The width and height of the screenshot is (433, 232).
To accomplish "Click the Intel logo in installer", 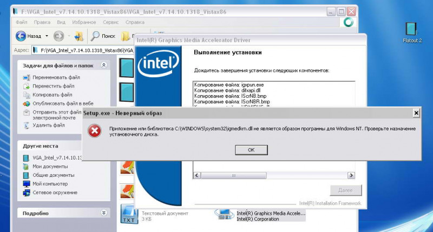I will 158,63.
